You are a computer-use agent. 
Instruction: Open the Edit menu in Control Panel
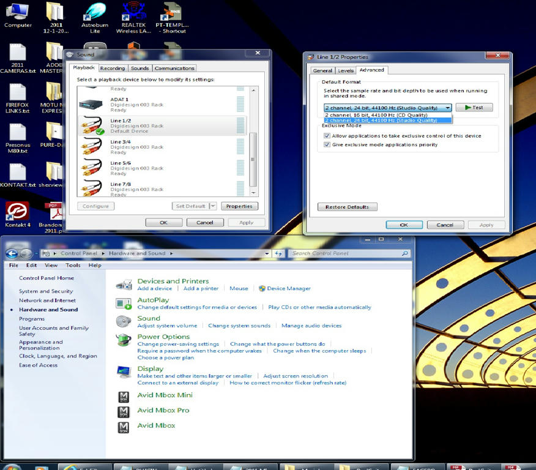pos(31,265)
